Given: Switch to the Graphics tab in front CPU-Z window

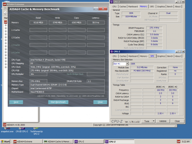Looking at the screenshot, I should (161, 56).
